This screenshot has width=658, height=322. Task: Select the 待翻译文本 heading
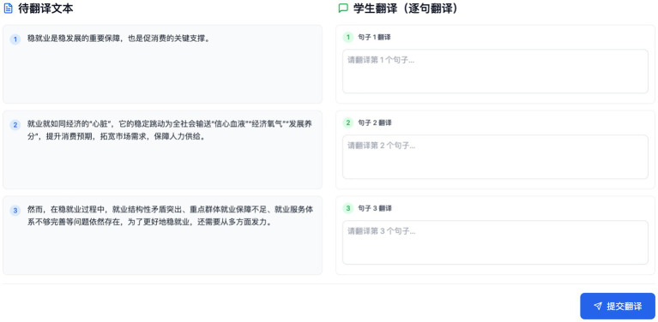click(45, 9)
